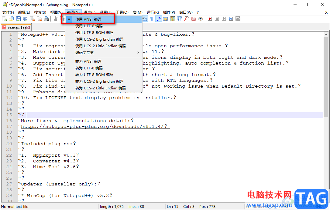The width and height of the screenshot is (330, 210).
Task: Create a new file via toolbar icon
Action: tap(5, 19)
